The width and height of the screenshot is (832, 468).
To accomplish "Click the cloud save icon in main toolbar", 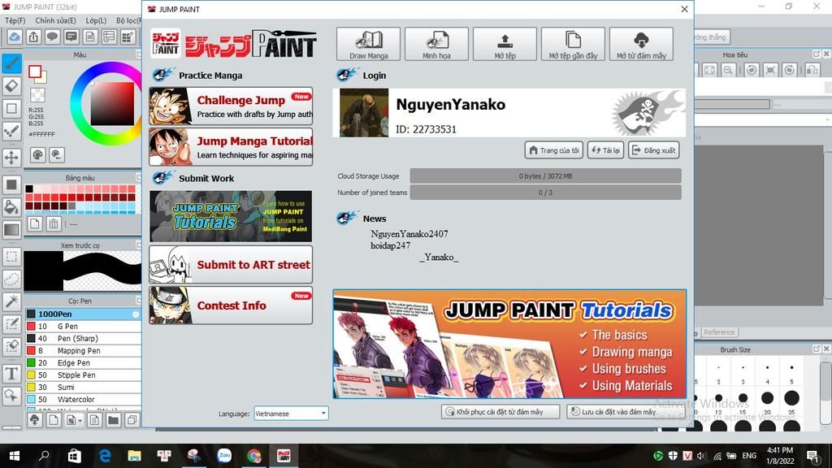I will (x=15, y=37).
